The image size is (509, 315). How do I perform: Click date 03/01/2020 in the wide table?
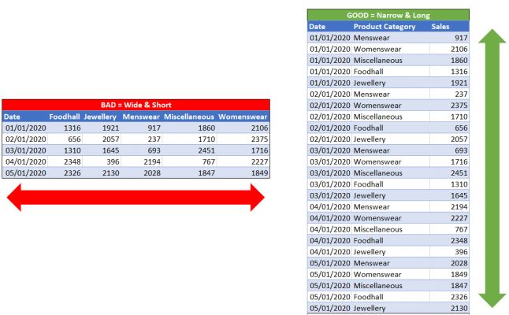click(x=26, y=150)
